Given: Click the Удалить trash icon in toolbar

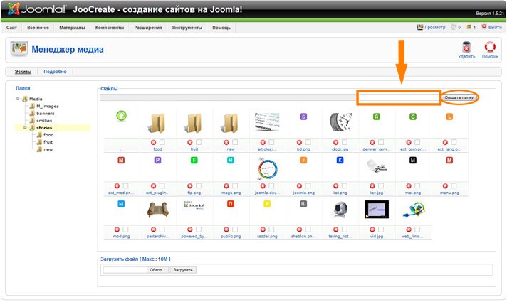Looking at the screenshot, I should pos(466,48).
